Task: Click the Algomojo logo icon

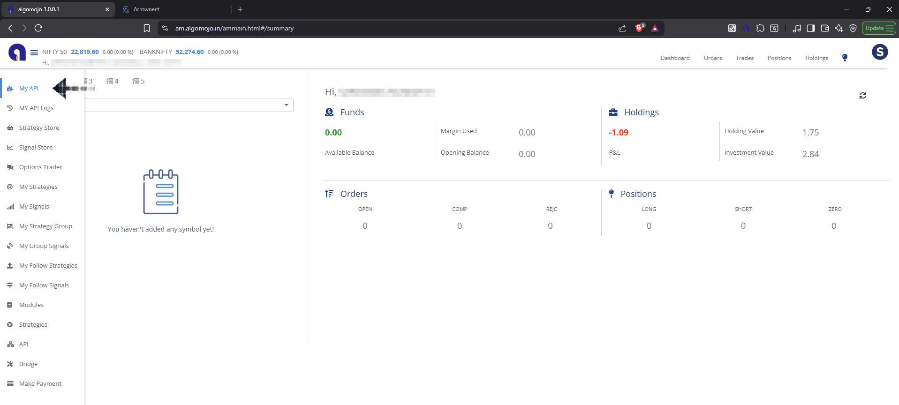Action: coord(17,52)
